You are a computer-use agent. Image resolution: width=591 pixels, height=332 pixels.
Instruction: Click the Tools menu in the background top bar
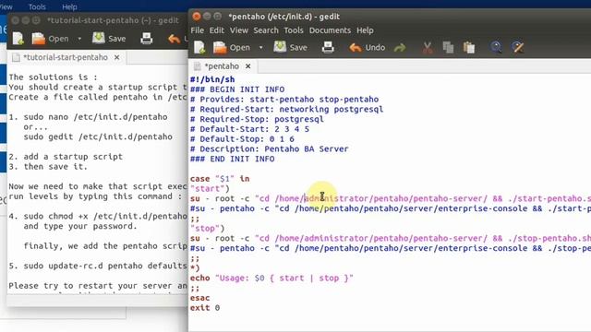(37, 6)
